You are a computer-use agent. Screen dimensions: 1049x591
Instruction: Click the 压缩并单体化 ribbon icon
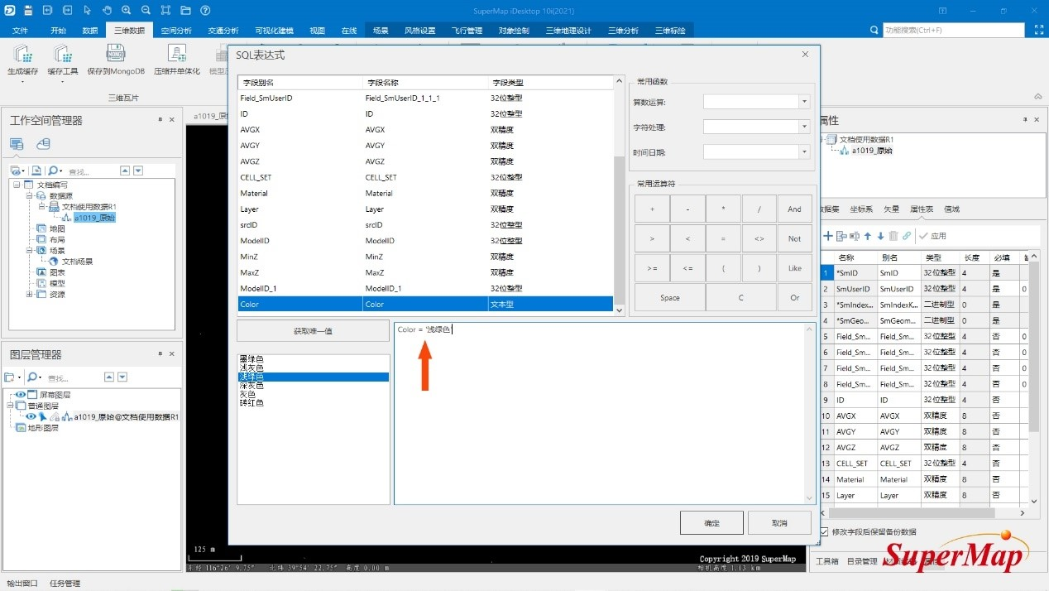tap(176, 54)
